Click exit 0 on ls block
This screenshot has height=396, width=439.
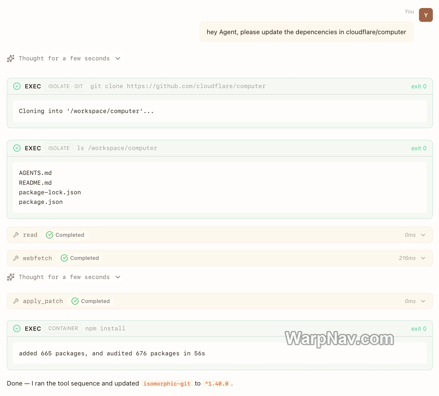tap(419, 148)
